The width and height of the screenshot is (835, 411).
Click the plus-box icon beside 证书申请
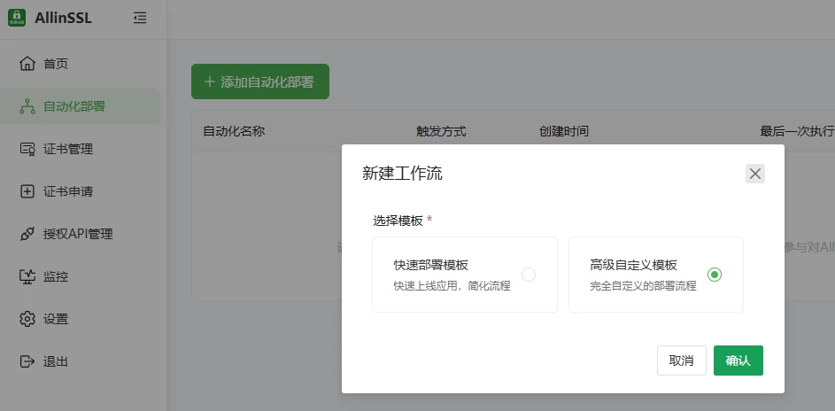27,191
